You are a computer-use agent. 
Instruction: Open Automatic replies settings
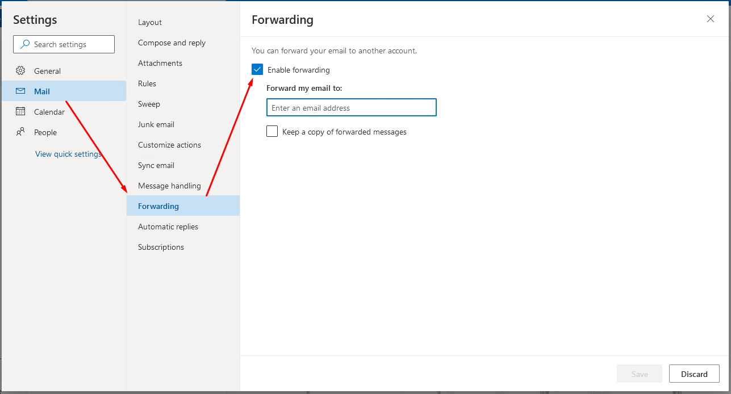tap(168, 227)
